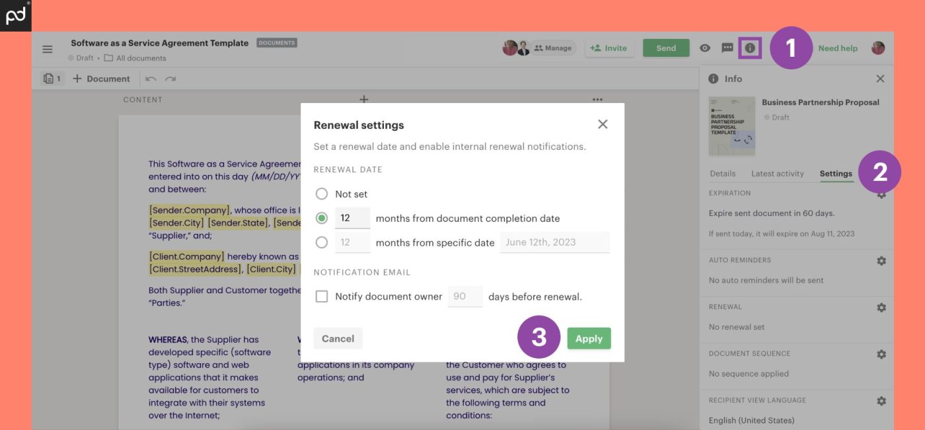Open Document Sequence gear settings
The height and width of the screenshot is (430, 925).
pos(881,355)
